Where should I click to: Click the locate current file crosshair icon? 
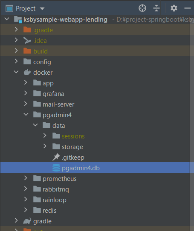pyautogui.click(x=142, y=8)
